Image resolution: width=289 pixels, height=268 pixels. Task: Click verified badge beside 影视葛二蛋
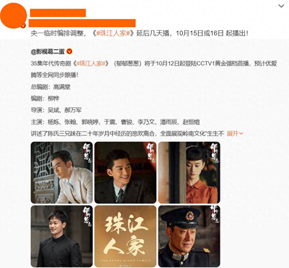[69, 51]
